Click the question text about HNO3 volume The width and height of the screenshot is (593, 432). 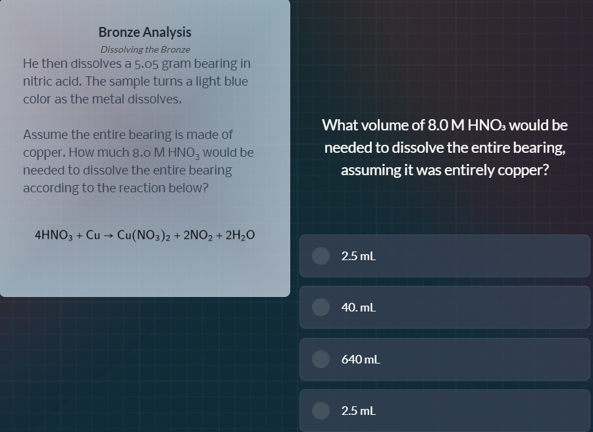point(444,147)
